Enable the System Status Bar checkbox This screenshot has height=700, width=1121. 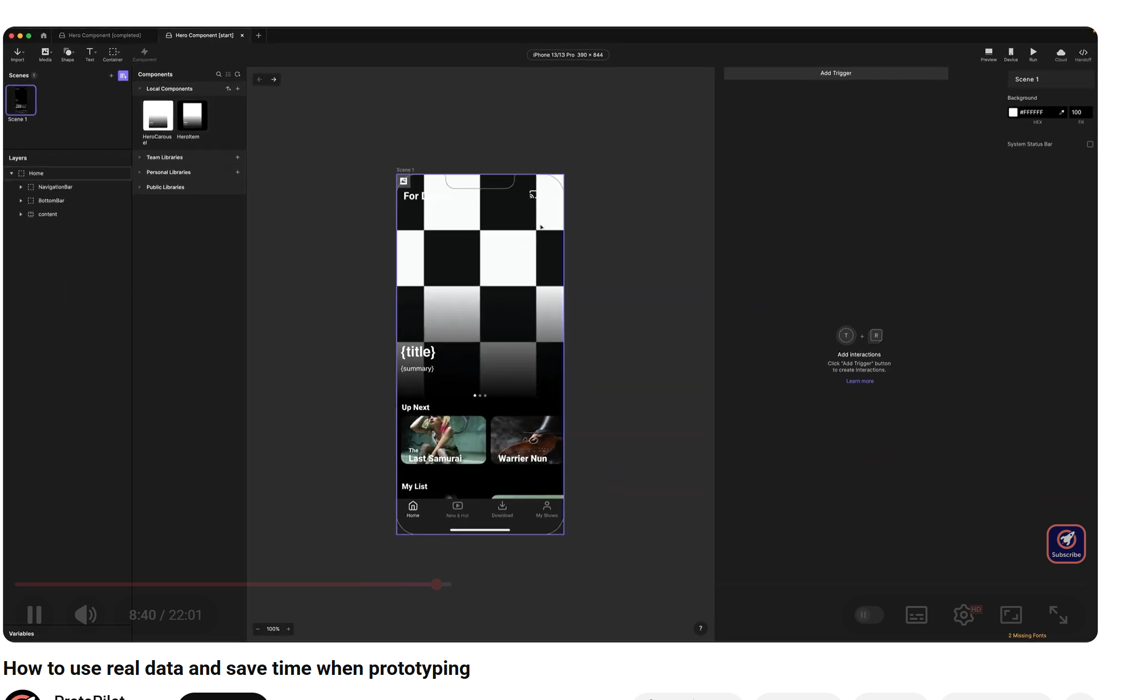click(1090, 144)
